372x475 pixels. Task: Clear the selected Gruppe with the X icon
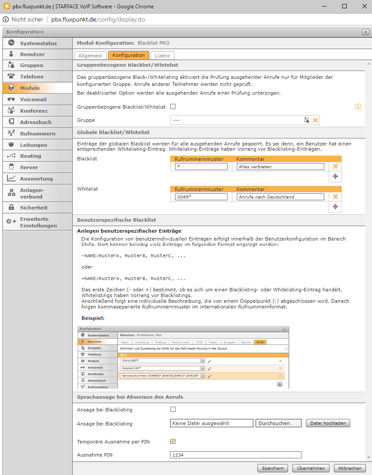coord(315,120)
